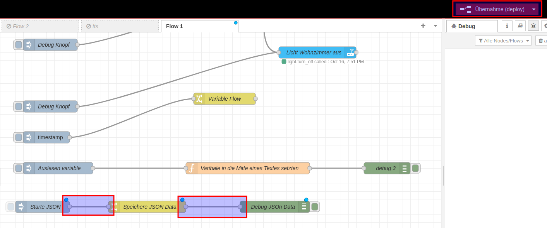The image size is (547, 228).
Task: Click the Variable Flow change node icon
Action: (x=199, y=99)
